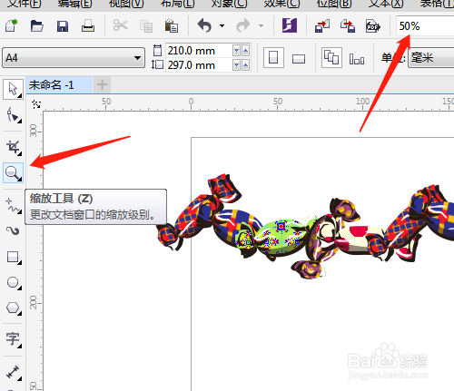Decrease page height with down stepper
This screenshot has width=454, height=391.
[x=236, y=65]
